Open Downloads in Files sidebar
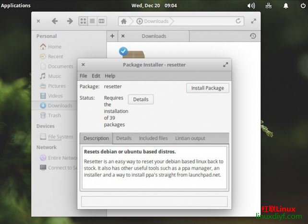Viewport: 308px width, 224px height. 54,106
